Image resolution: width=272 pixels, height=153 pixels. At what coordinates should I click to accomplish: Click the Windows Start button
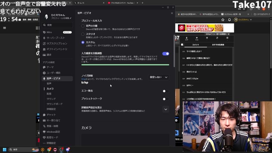(x=5, y=149)
